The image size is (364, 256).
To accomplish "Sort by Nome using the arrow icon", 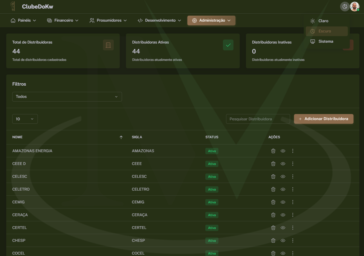I will pyautogui.click(x=121, y=137).
